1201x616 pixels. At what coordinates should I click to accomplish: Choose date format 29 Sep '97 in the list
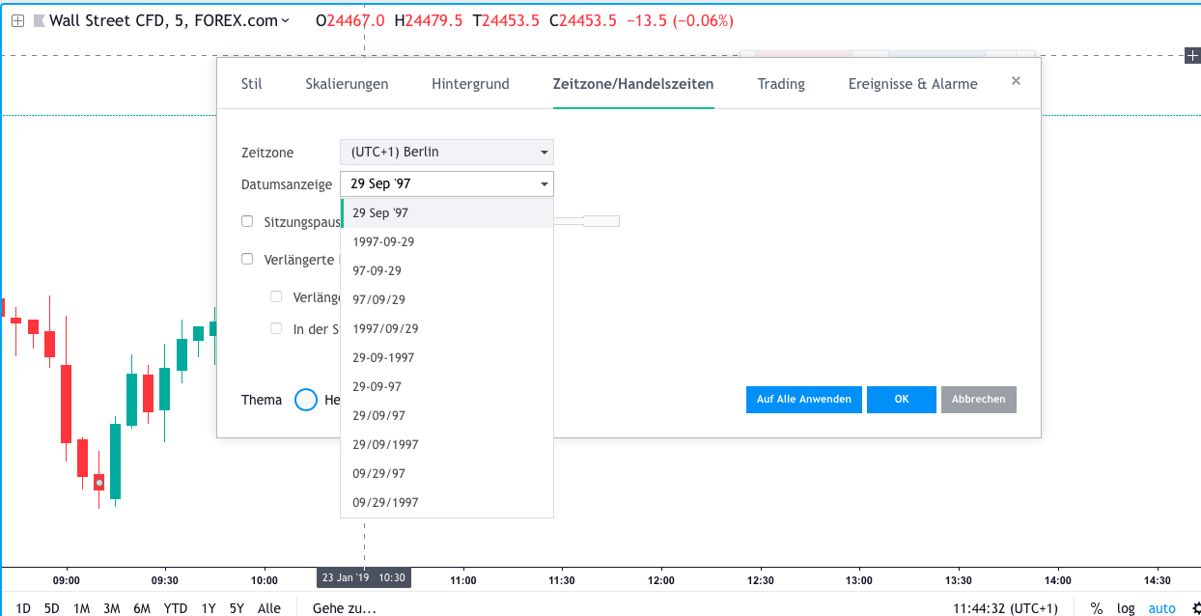tap(447, 212)
